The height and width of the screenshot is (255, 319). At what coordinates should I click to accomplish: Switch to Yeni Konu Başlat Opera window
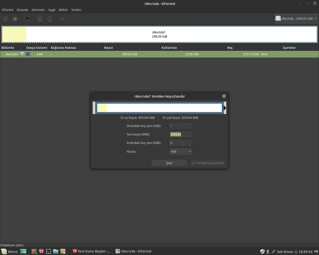click(91, 251)
